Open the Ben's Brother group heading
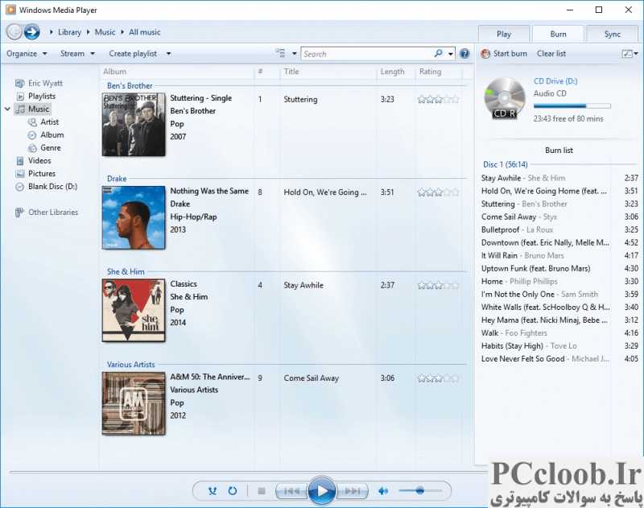Screen dimensions: 644x508 tap(130, 86)
